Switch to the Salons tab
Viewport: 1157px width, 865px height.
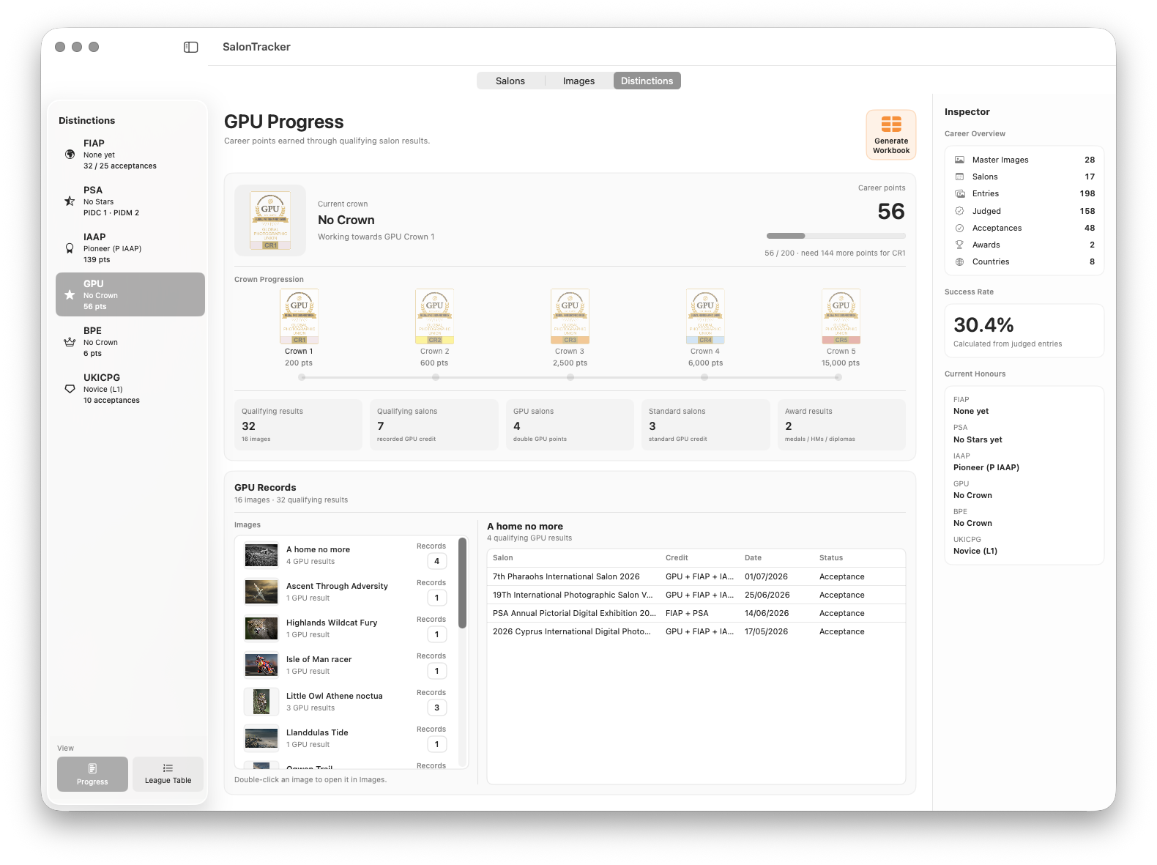pyautogui.click(x=510, y=81)
